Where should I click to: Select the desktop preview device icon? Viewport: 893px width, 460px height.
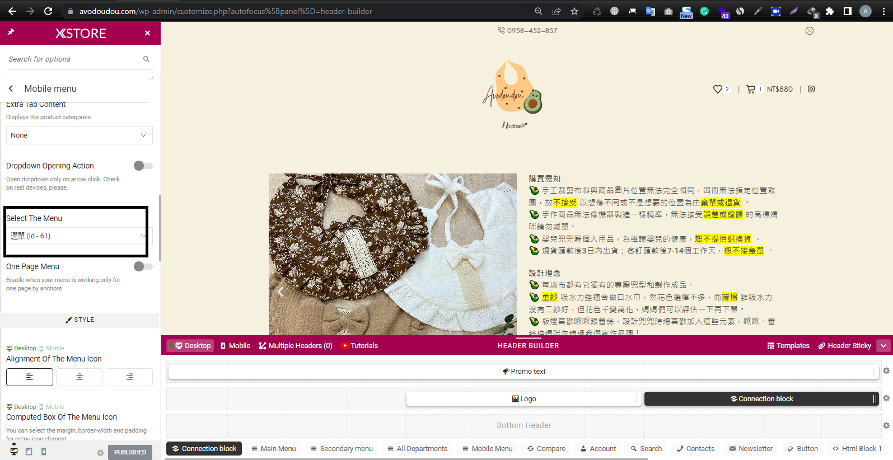pyautogui.click(x=14, y=452)
